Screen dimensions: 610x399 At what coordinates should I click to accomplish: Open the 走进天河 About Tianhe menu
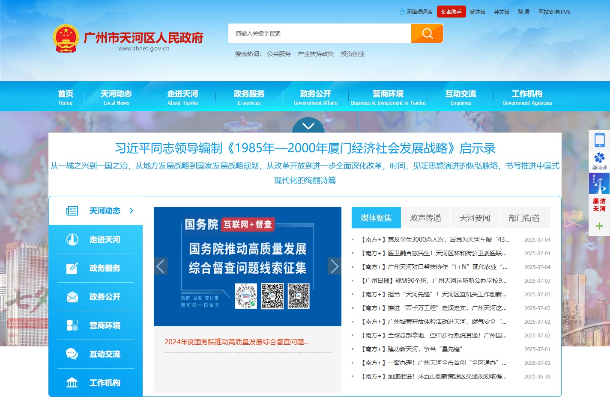[x=182, y=97]
